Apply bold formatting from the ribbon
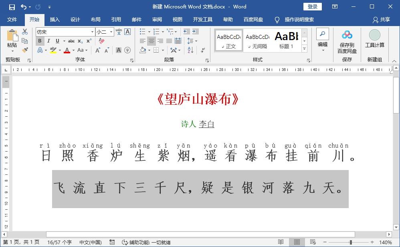 (x=40, y=40)
